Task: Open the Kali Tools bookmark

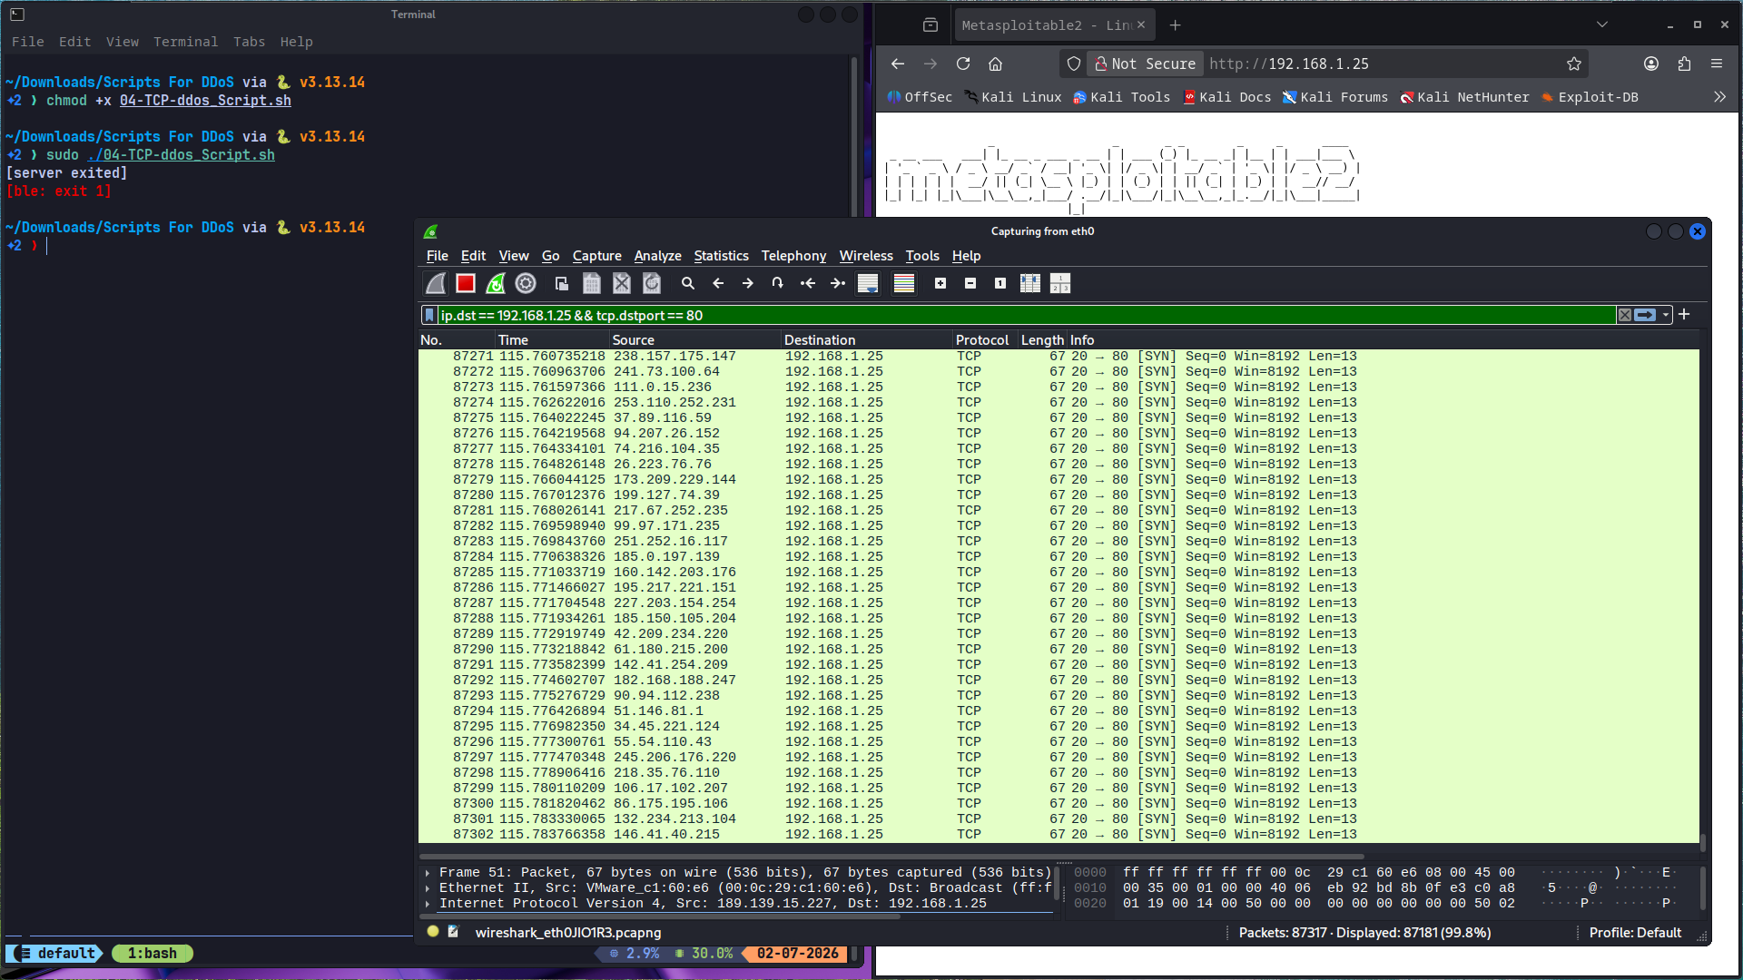Action: 1121,97
